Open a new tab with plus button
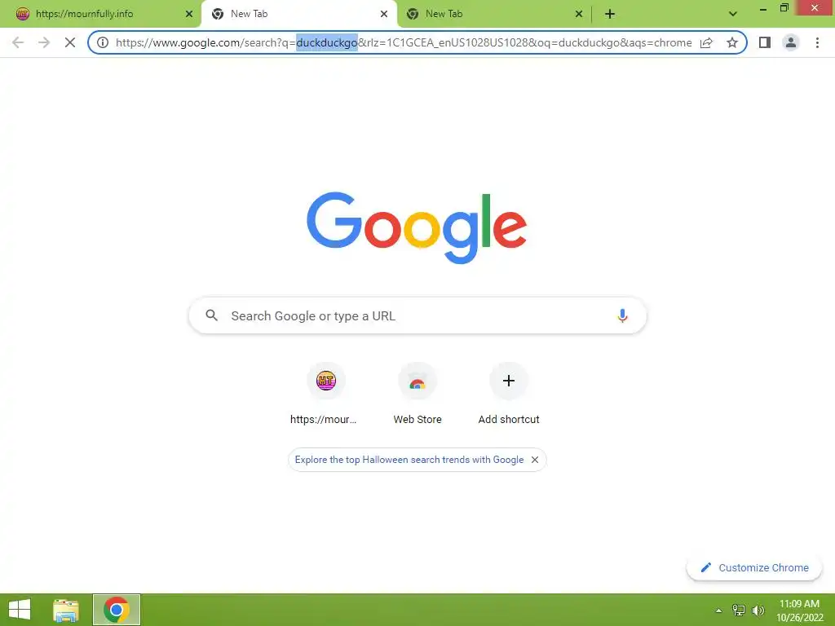The width and height of the screenshot is (835, 626). coord(610,15)
